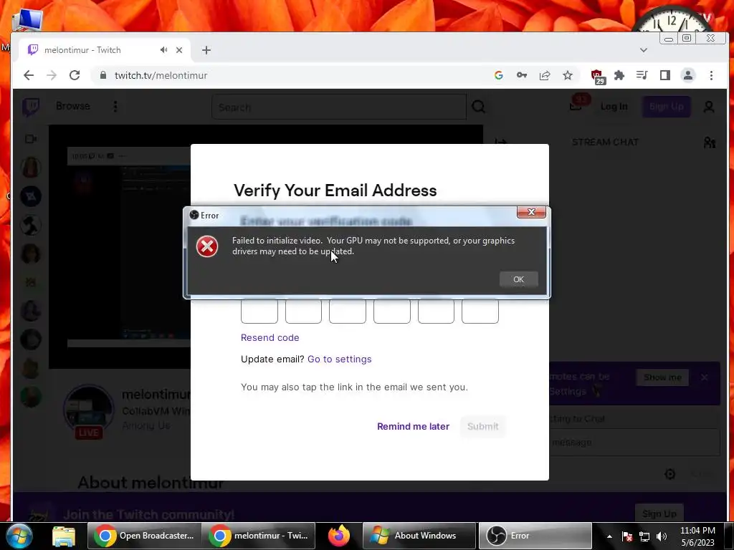
Task: Close the Error dialog with the red X
Action: point(531,212)
